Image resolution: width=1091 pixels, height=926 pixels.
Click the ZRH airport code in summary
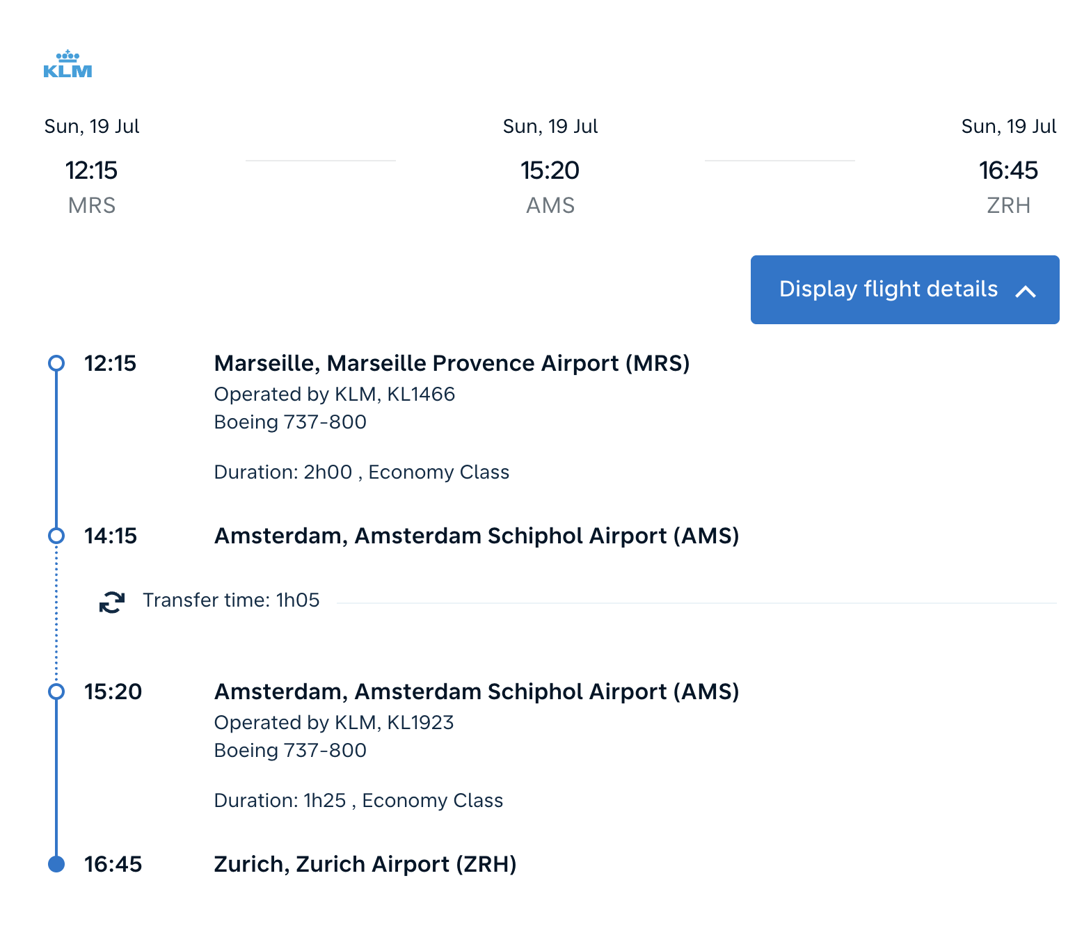[1008, 206]
